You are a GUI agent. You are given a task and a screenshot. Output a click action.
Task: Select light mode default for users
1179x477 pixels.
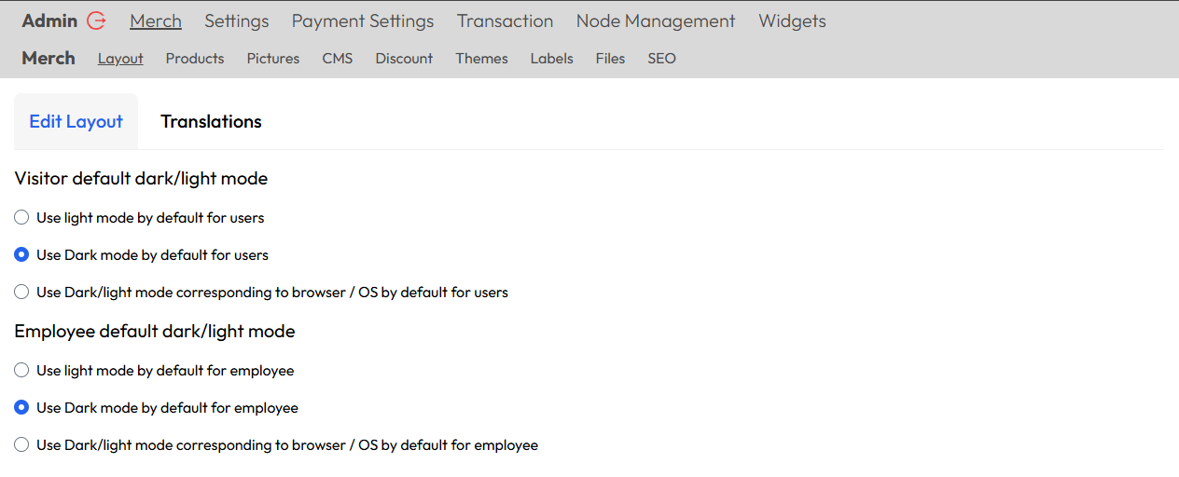(x=21, y=218)
